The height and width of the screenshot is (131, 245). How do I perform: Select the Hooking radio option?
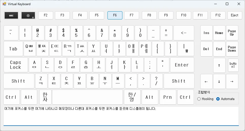(x=205, y=99)
